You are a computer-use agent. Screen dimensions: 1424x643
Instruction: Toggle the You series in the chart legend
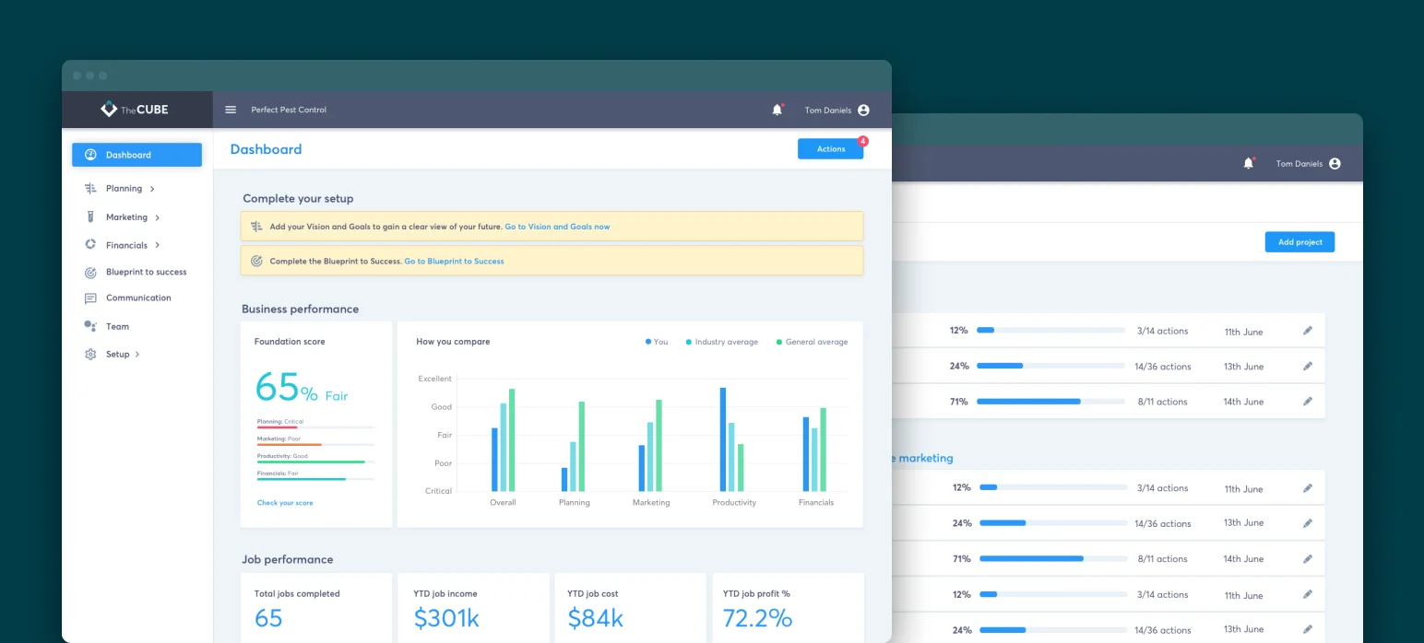tap(657, 342)
